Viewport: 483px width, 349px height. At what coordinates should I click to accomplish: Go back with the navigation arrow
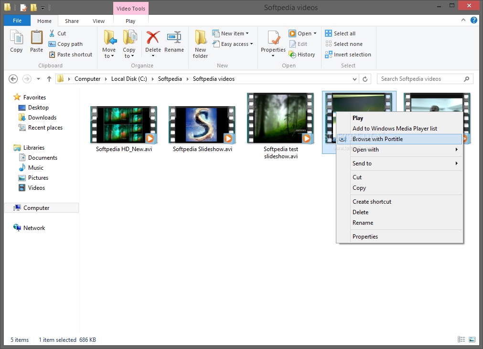tap(13, 79)
